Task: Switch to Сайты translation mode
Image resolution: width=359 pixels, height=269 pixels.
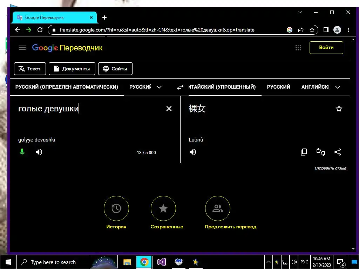Action: 115,69
